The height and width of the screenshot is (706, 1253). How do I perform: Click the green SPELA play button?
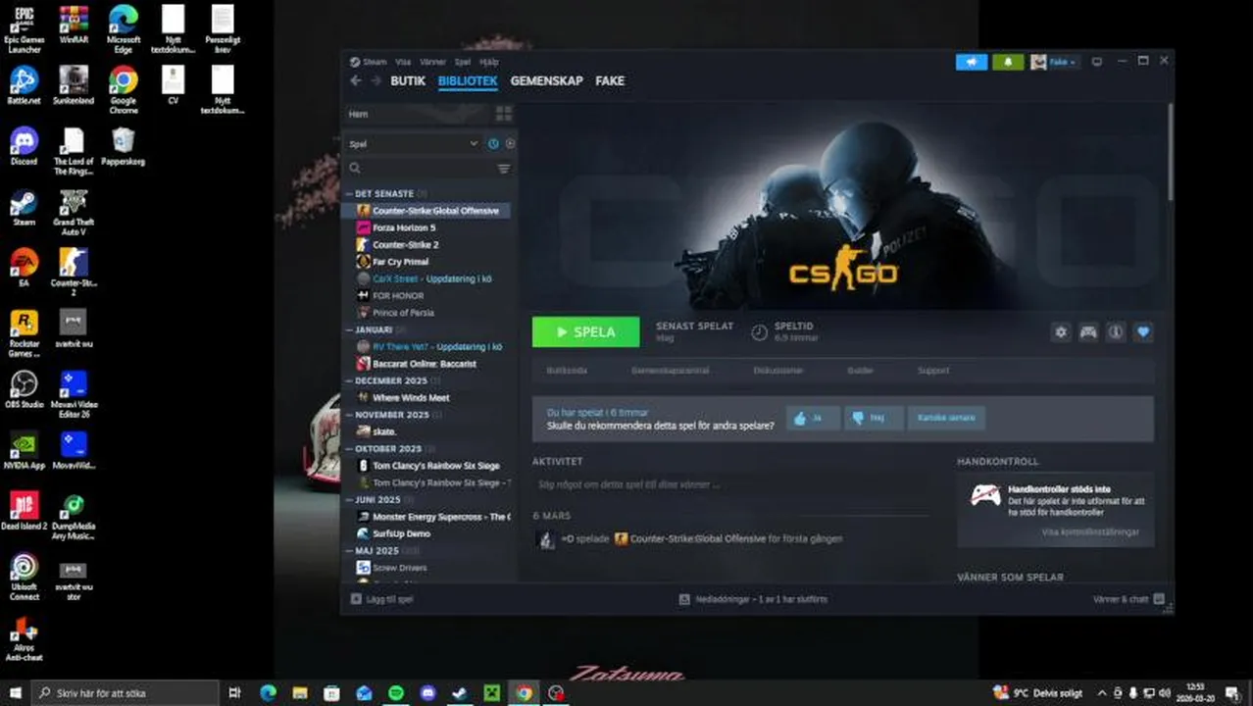pos(585,332)
